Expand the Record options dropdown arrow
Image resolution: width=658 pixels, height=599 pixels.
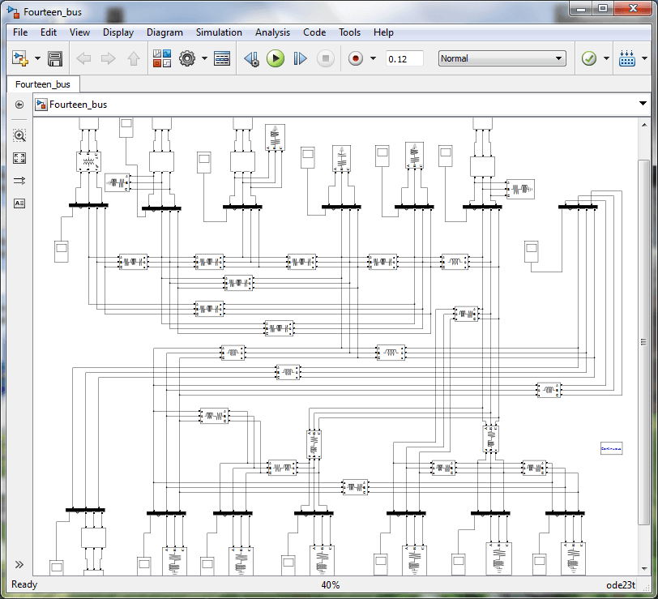click(373, 58)
